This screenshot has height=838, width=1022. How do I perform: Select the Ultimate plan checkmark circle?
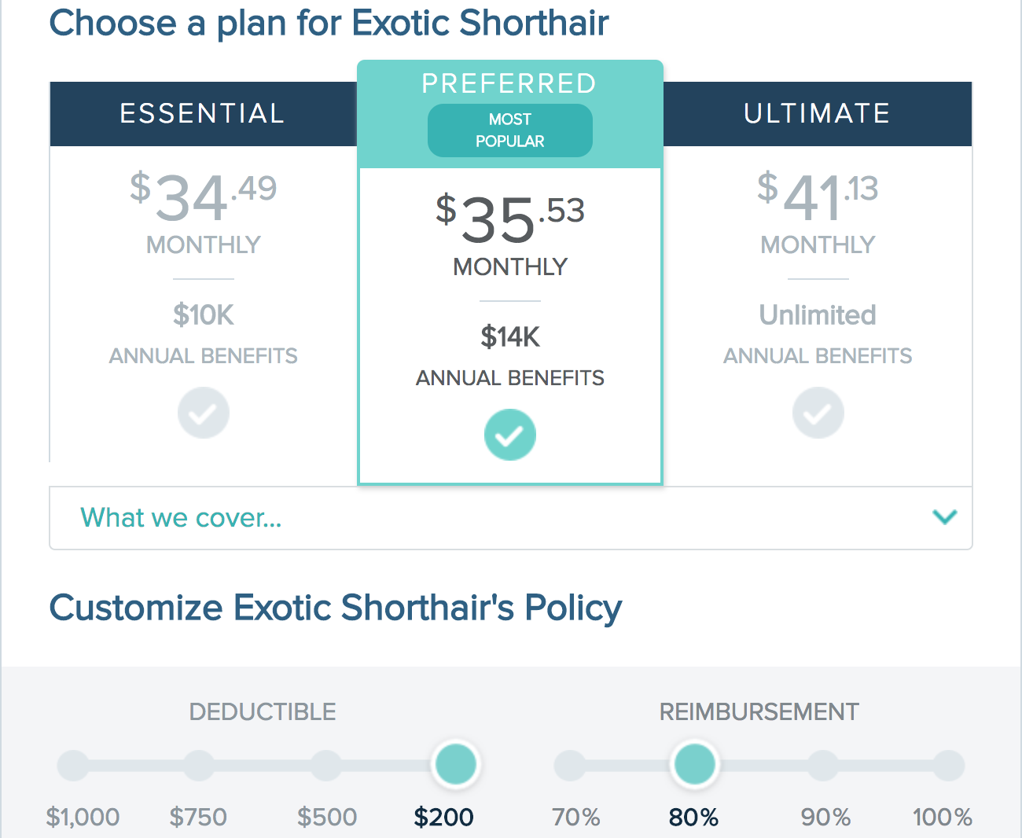818,413
